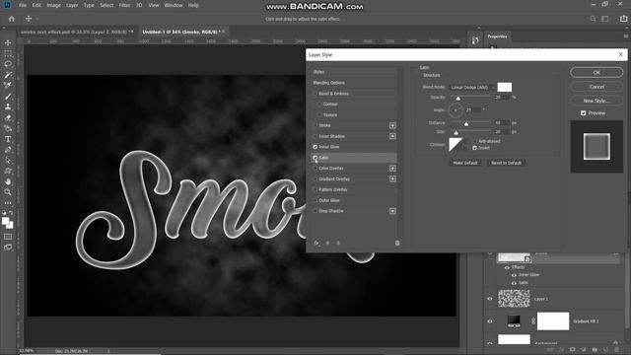This screenshot has height=355, width=631.
Task: Click the delete layer trash icon
Action: coord(617,350)
